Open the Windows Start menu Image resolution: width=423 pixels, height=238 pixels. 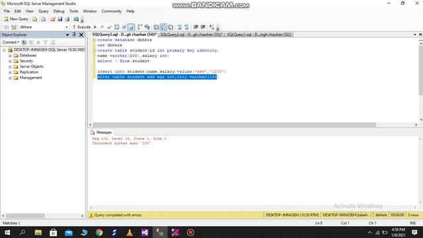click(x=7, y=232)
